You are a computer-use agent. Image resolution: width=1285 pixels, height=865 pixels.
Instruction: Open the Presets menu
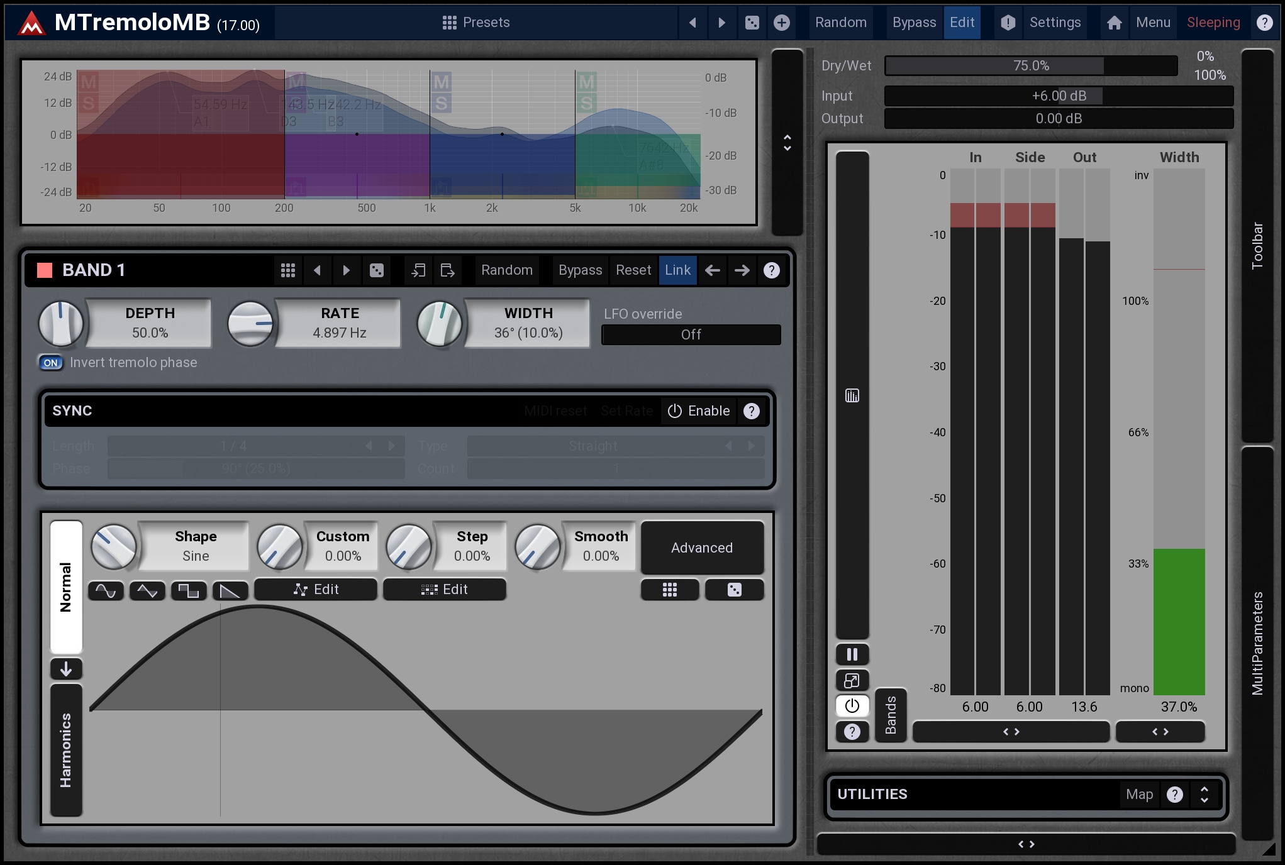point(476,23)
